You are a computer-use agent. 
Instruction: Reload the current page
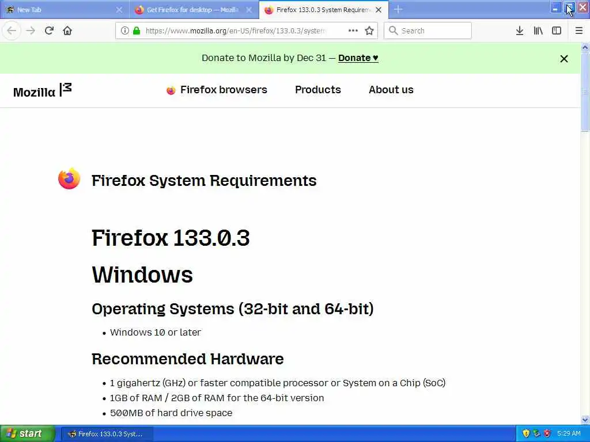(50, 31)
